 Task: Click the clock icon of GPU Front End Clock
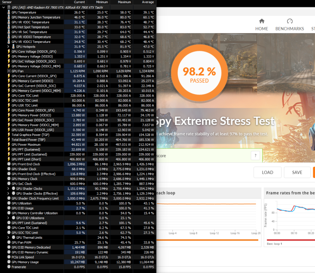point(9,164)
